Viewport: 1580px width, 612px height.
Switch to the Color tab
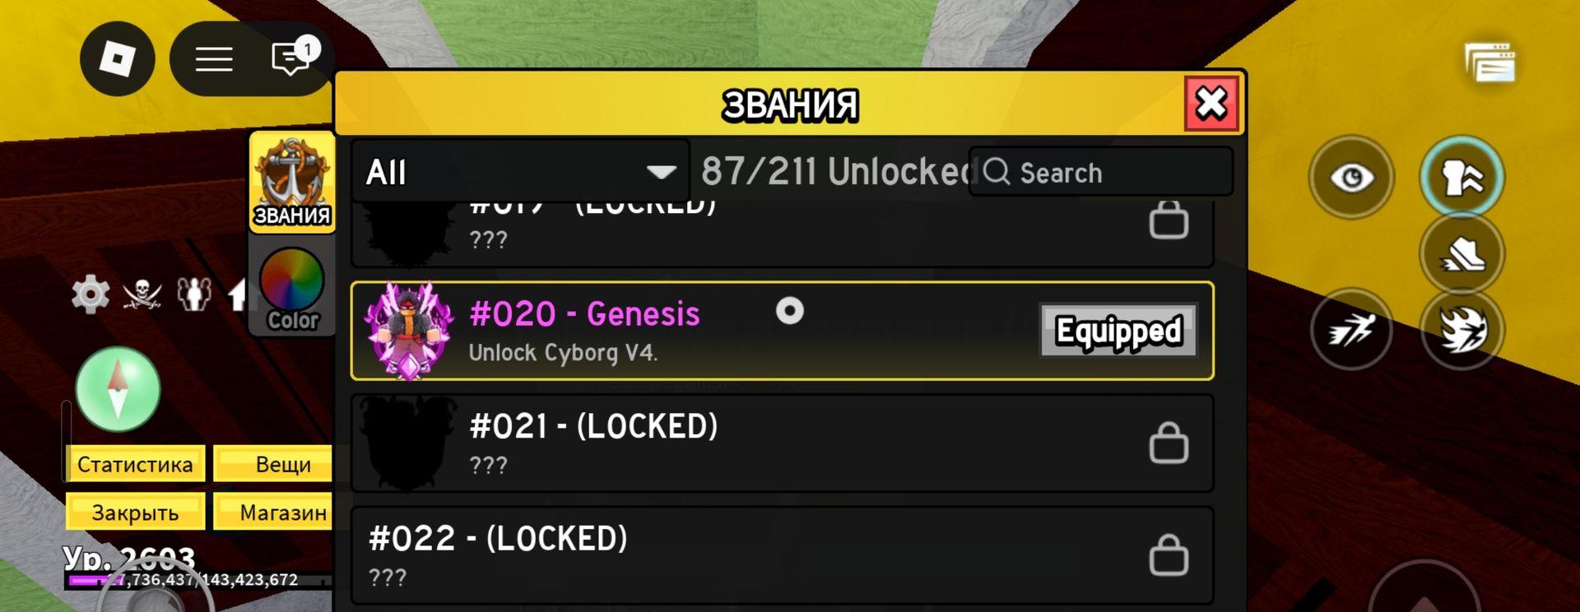292,290
